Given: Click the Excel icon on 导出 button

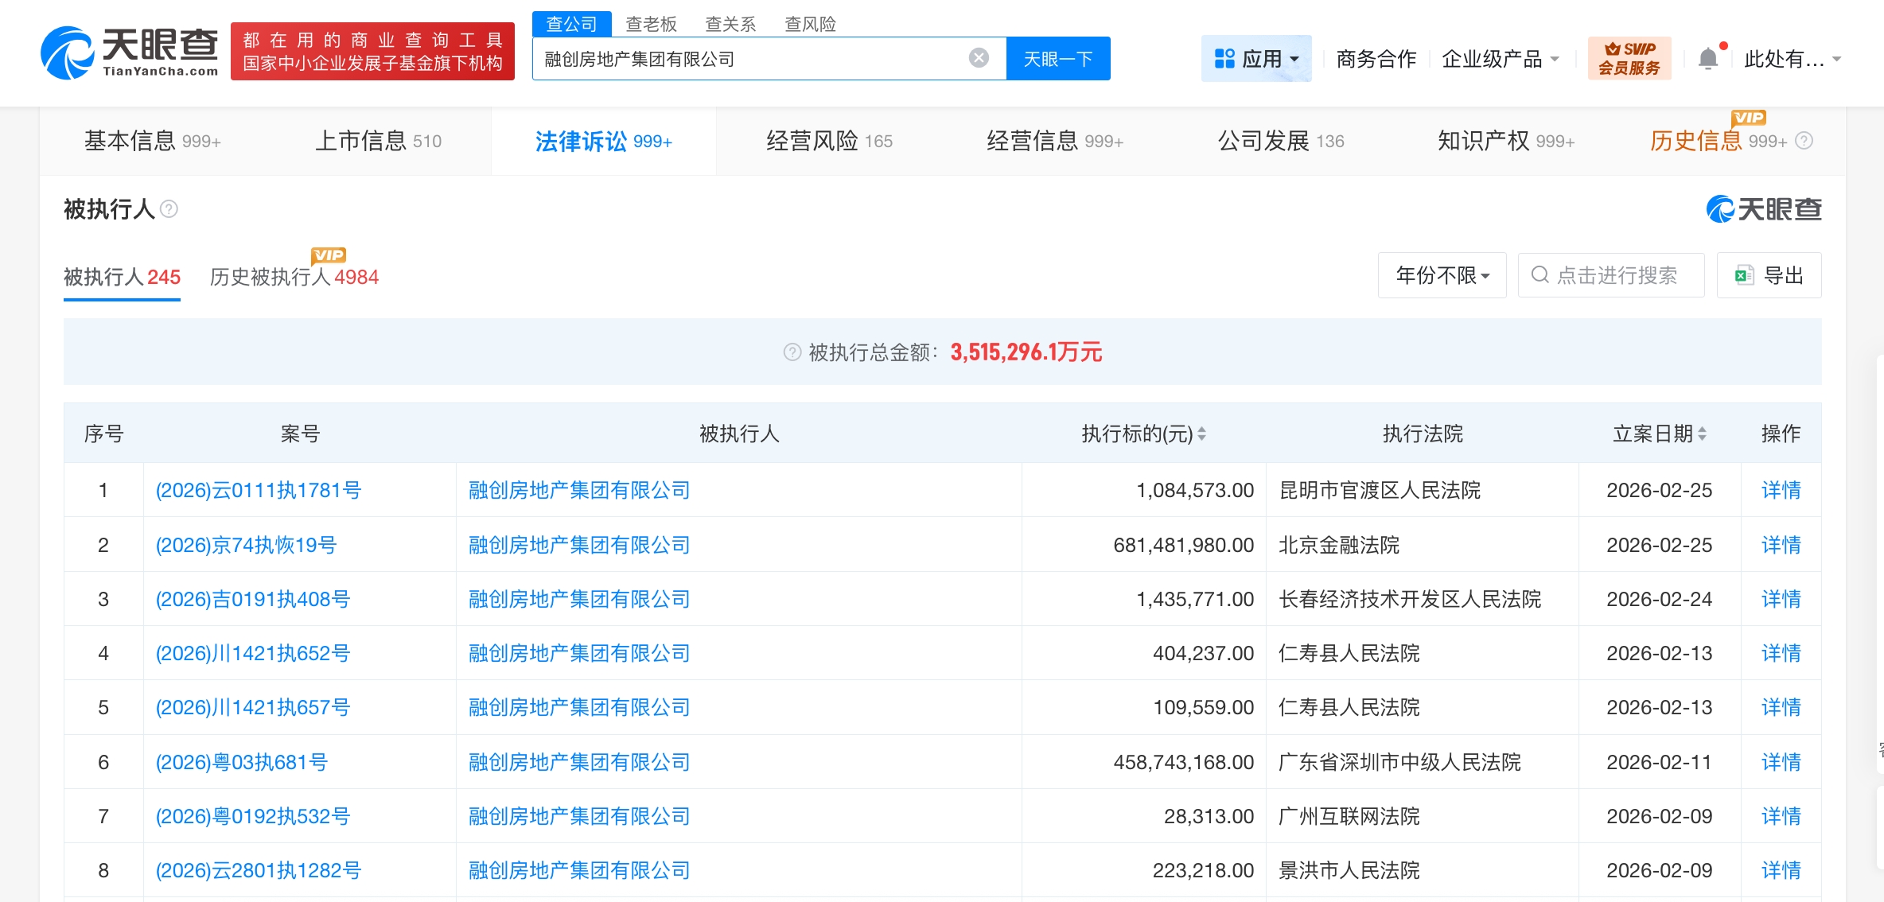Looking at the screenshot, I should pos(1744,274).
